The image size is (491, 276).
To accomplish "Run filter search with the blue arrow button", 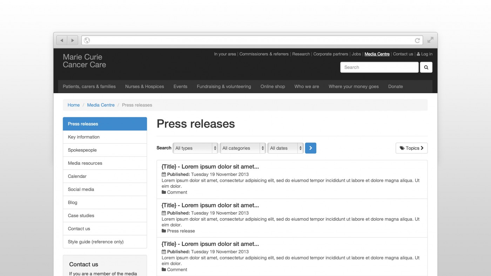I will pyautogui.click(x=310, y=148).
